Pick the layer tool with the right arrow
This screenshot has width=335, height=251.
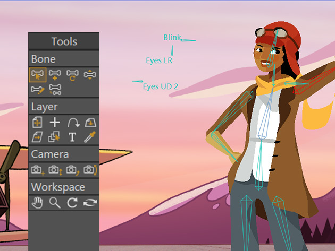click(37, 137)
